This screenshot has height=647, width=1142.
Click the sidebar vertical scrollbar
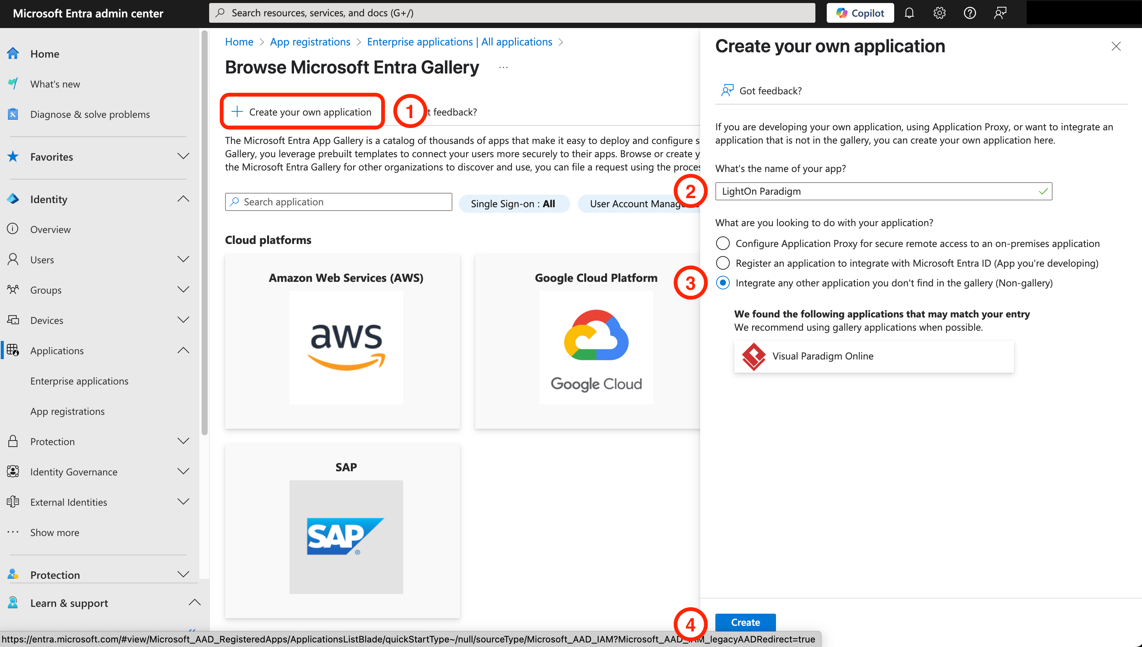coord(204,231)
